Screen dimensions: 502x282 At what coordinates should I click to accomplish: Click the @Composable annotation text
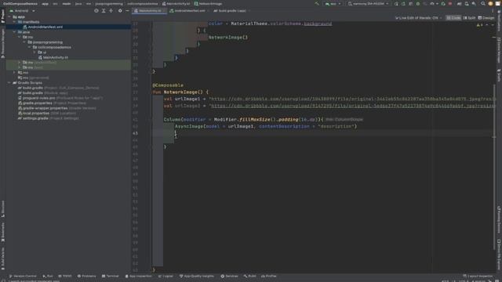[x=168, y=85]
